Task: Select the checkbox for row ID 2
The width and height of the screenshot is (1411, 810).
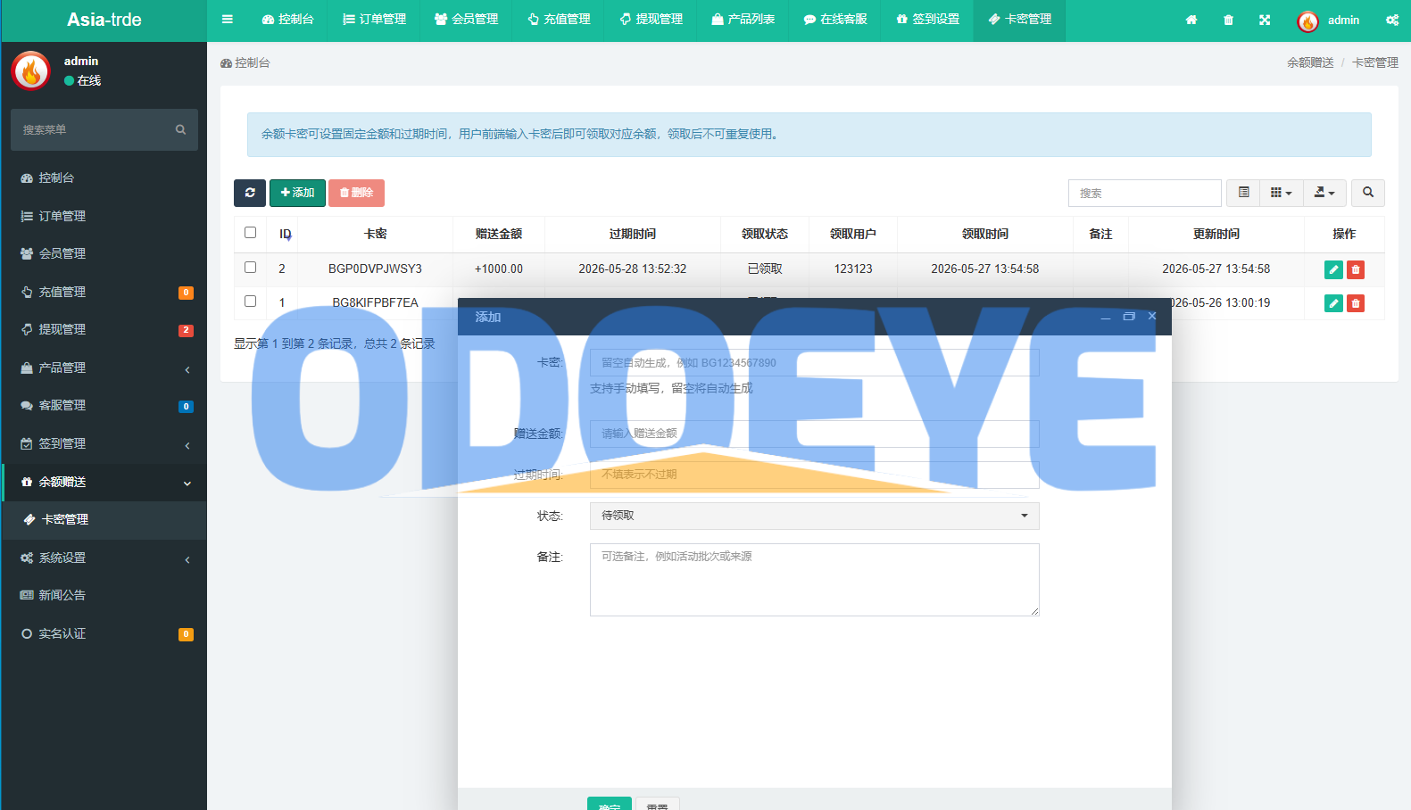Action: tap(250, 268)
